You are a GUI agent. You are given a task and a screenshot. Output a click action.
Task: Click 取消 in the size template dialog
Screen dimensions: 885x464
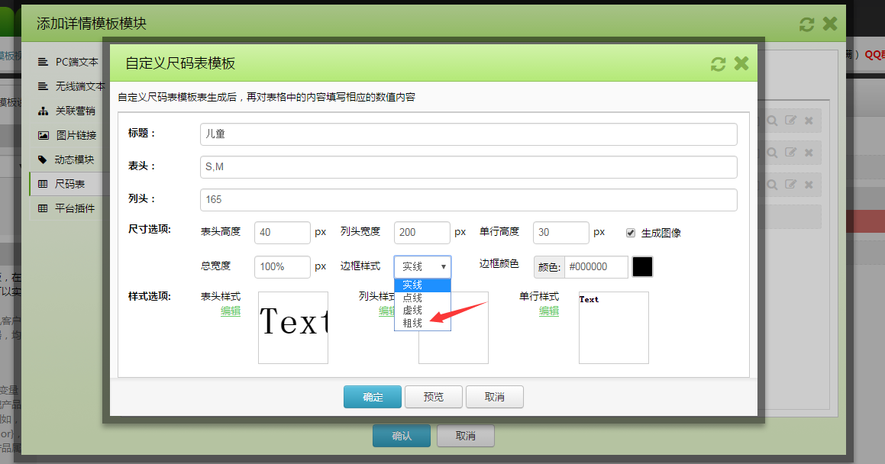tap(495, 397)
